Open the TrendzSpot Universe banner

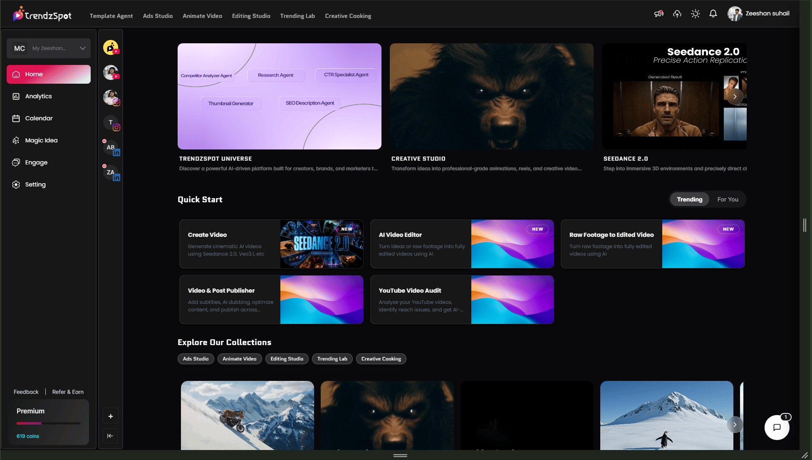(x=280, y=96)
